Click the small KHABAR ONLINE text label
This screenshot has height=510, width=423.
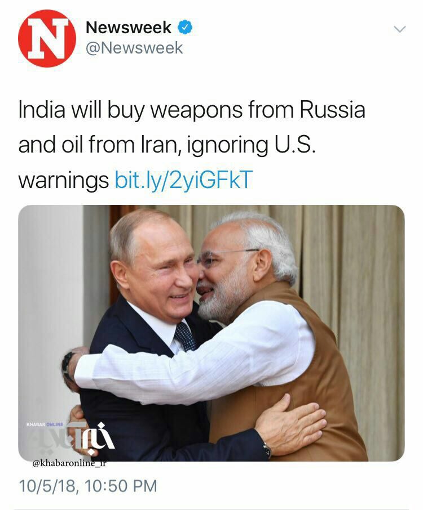pos(45,424)
